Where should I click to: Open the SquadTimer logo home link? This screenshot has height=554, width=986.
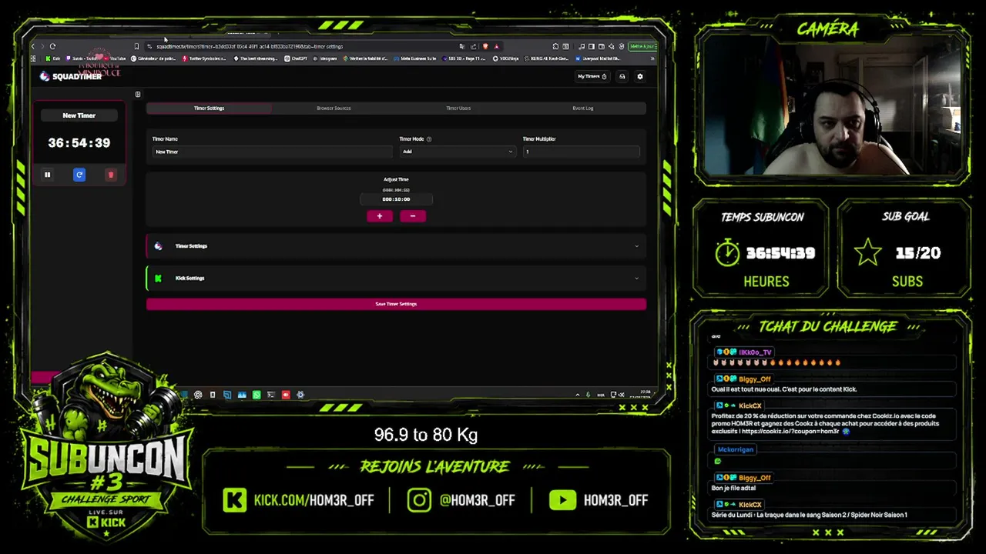tap(71, 76)
